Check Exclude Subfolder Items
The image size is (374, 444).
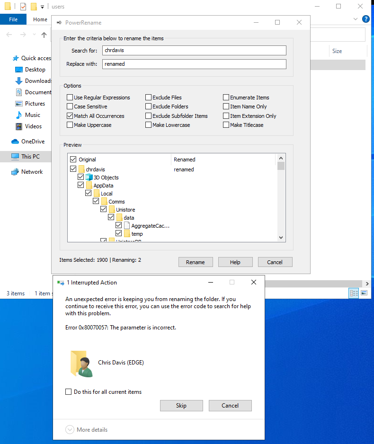(x=148, y=116)
